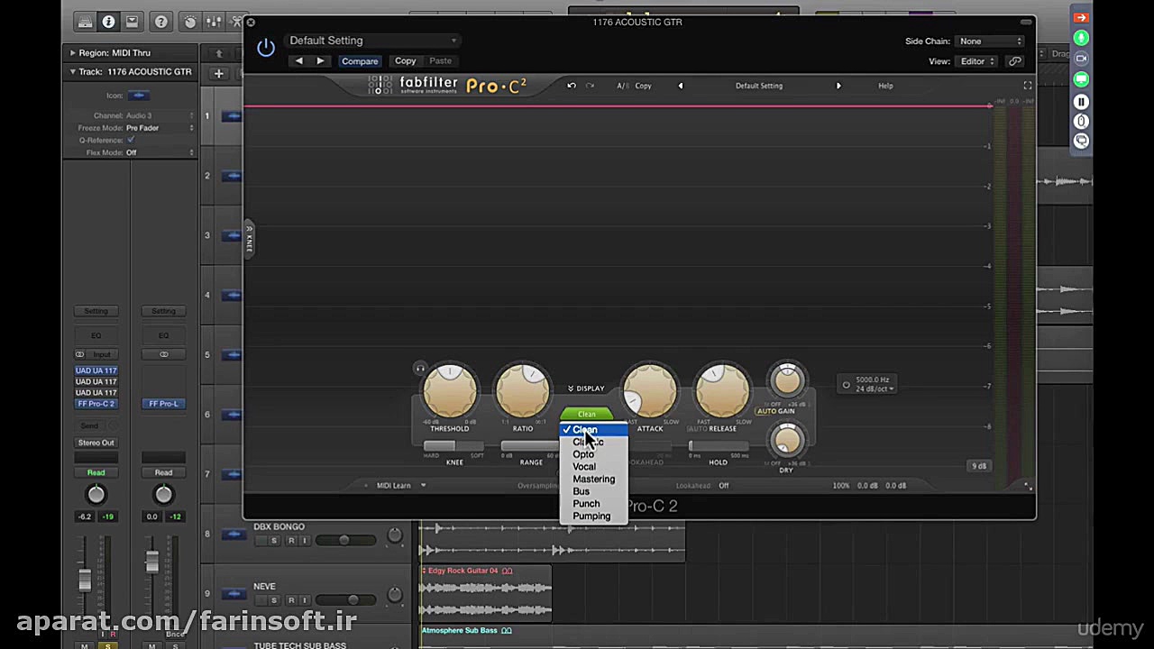Undo in FabFilter Pro-C 2 toolbar
This screenshot has height=649, width=1154.
pyautogui.click(x=572, y=86)
